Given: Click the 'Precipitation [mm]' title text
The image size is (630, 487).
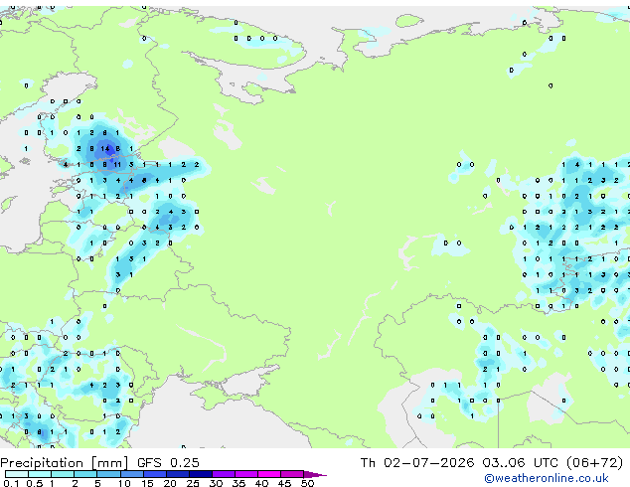Looking at the screenshot, I should (65, 463).
